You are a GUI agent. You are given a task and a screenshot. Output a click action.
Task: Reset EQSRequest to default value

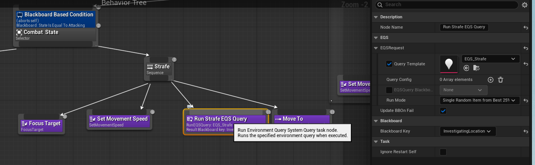[526, 48]
